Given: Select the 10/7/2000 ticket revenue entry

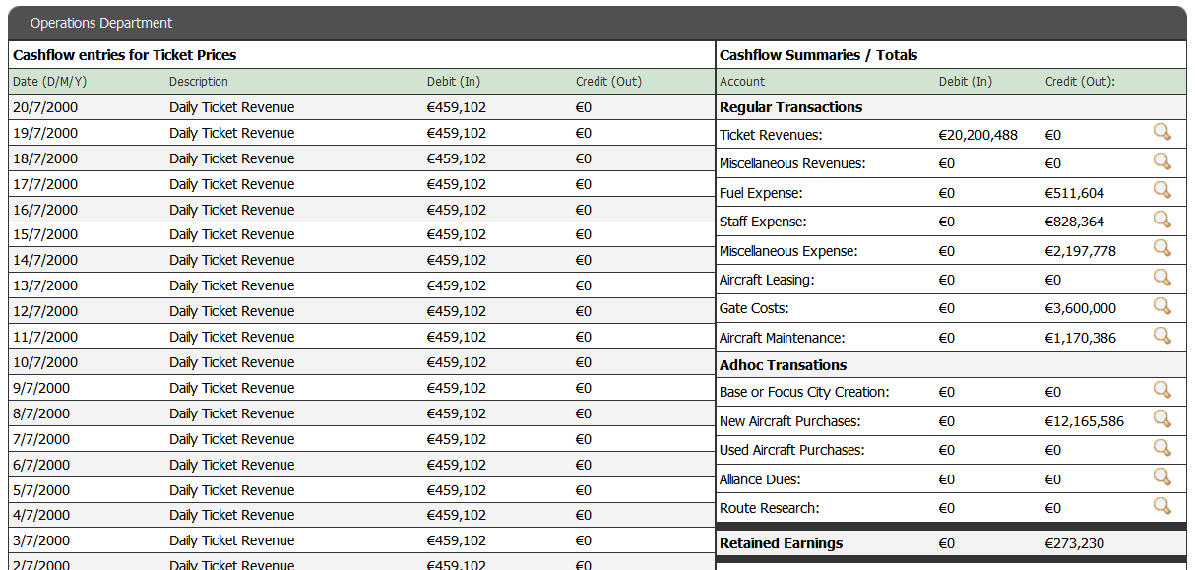Looking at the screenshot, I should [231, 362].
